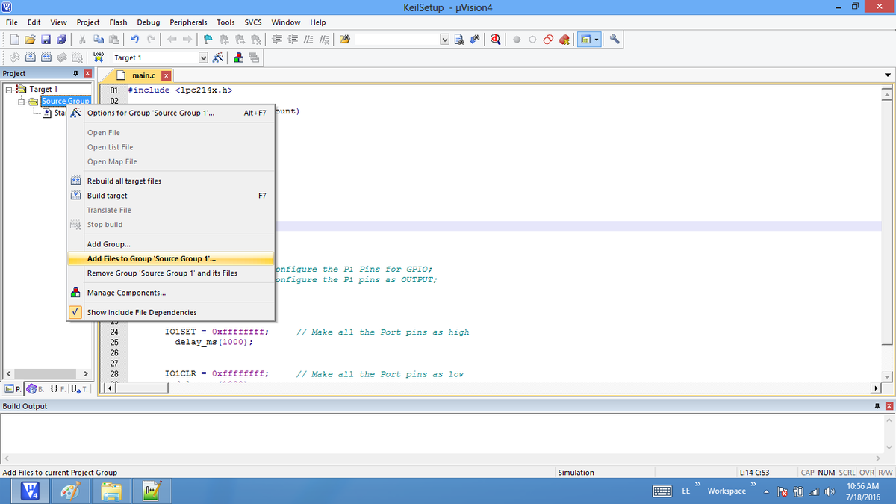Click the Cut scissors icon

[83, 40]
